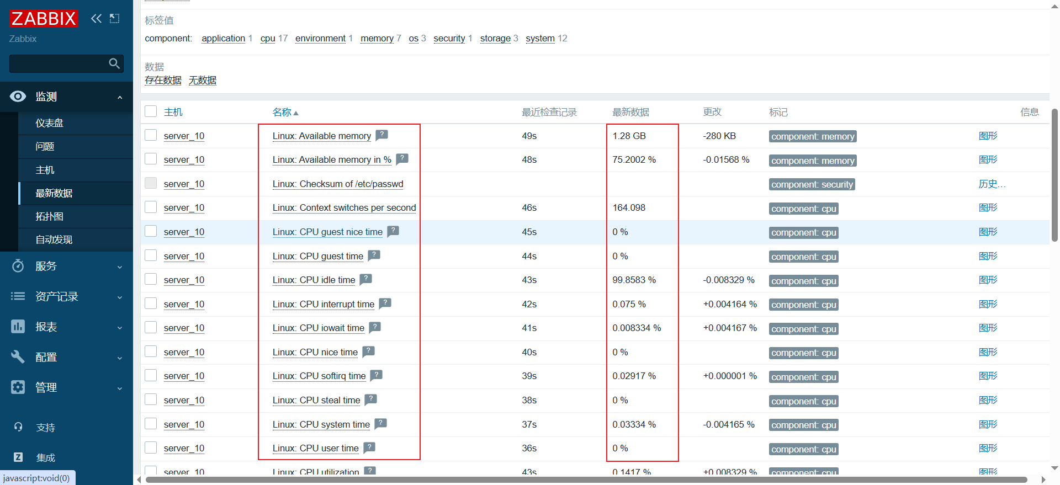Click the ZABBIX logo
Screen dimensions: 1060x485
(44, 19)
